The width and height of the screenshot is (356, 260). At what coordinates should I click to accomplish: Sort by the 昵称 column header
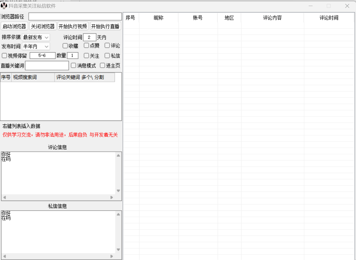tap(159, 18)
